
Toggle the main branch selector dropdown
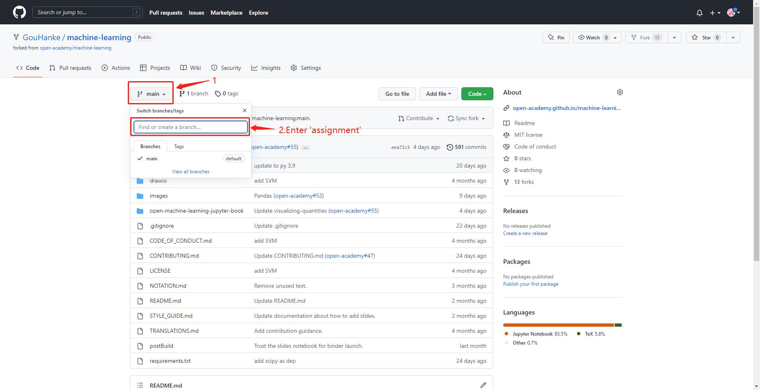click(151, 94)
